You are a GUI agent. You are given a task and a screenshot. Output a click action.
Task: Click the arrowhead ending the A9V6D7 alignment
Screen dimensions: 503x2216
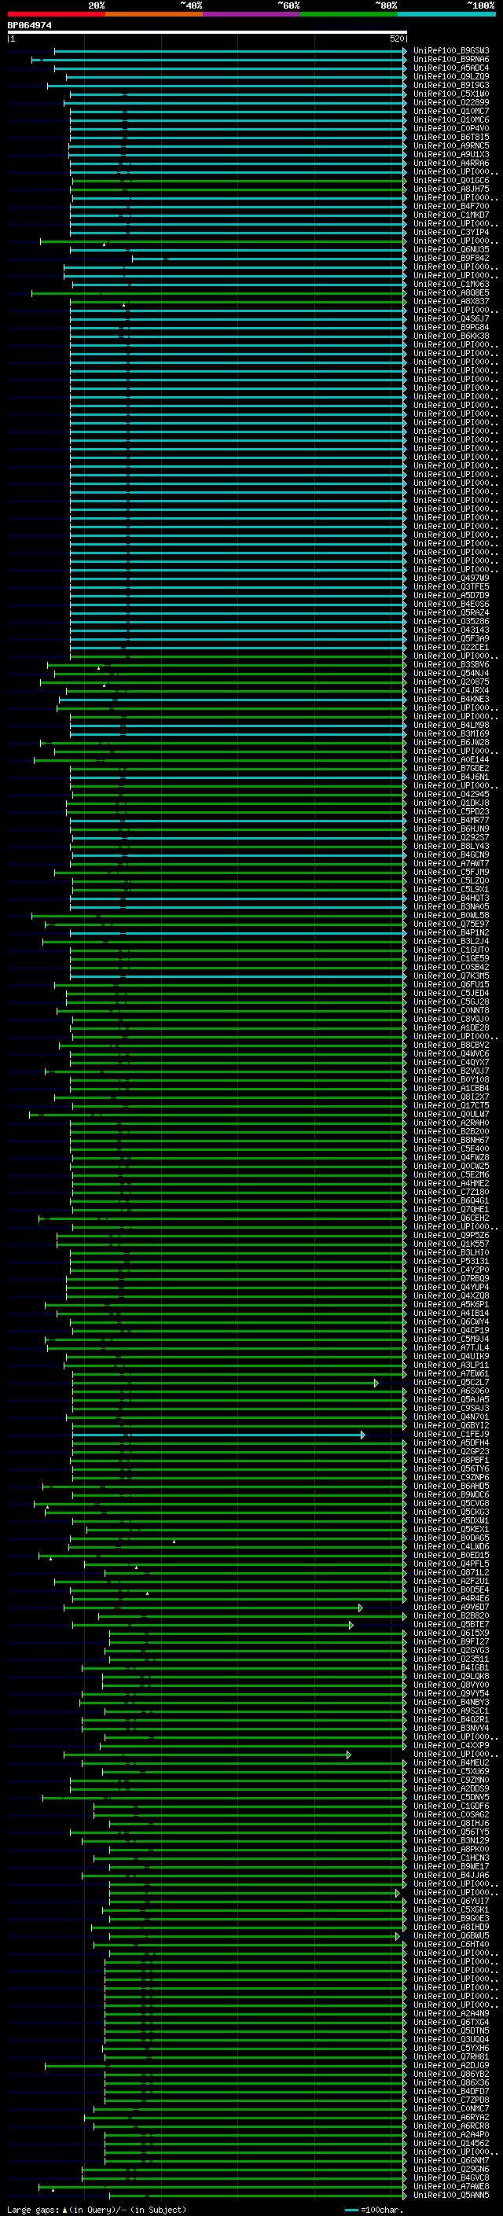(x=360, y=1608)
